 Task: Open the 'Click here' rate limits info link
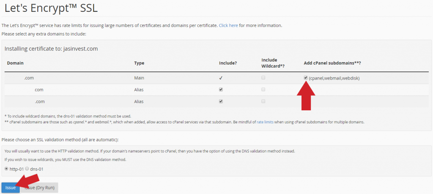[228, 25]
